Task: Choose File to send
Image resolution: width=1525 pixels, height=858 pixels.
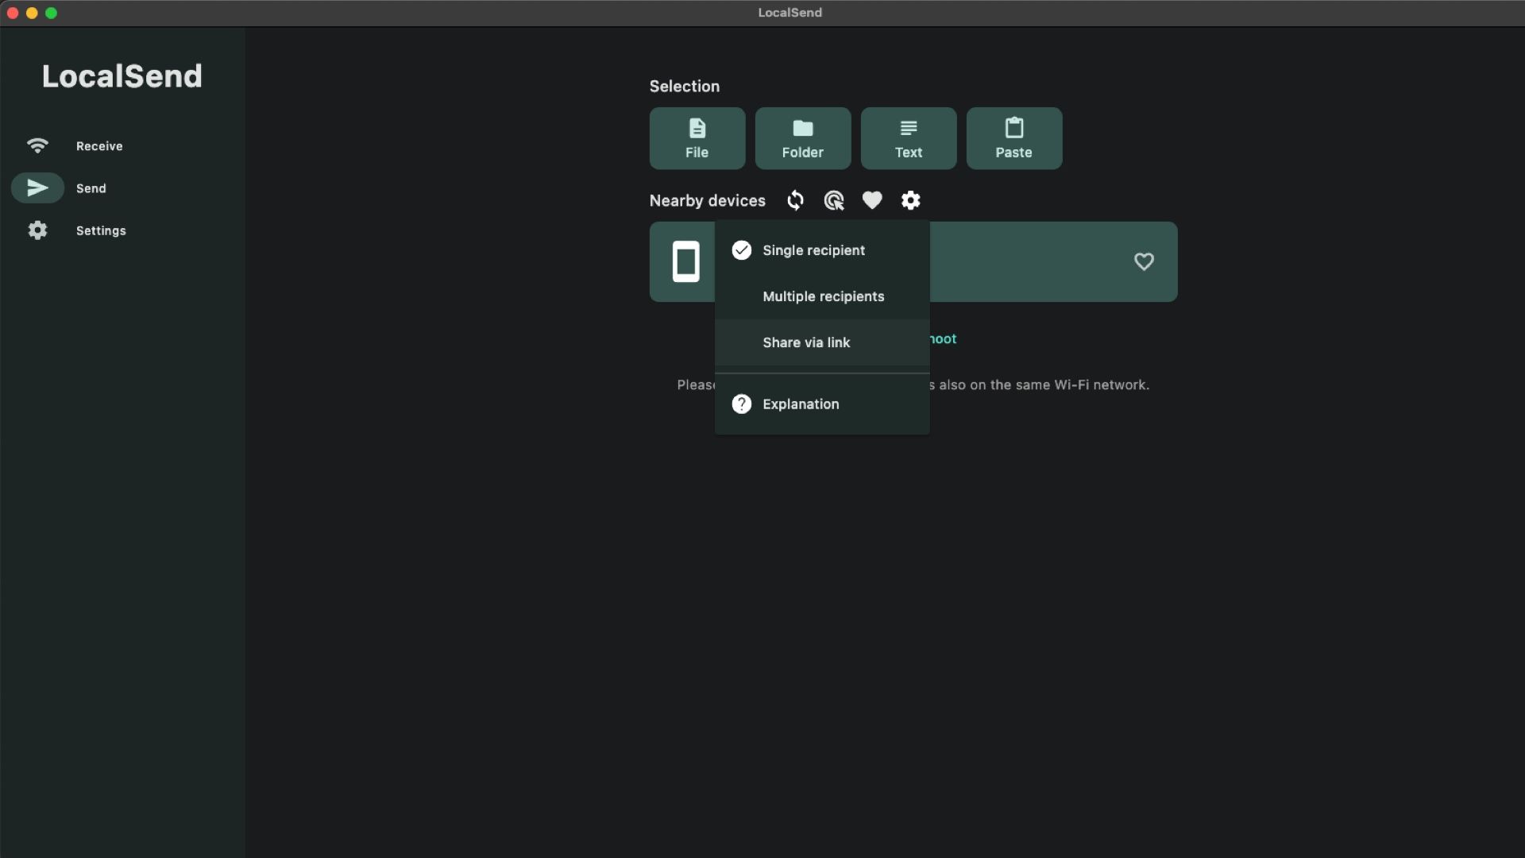Action: 697,138
